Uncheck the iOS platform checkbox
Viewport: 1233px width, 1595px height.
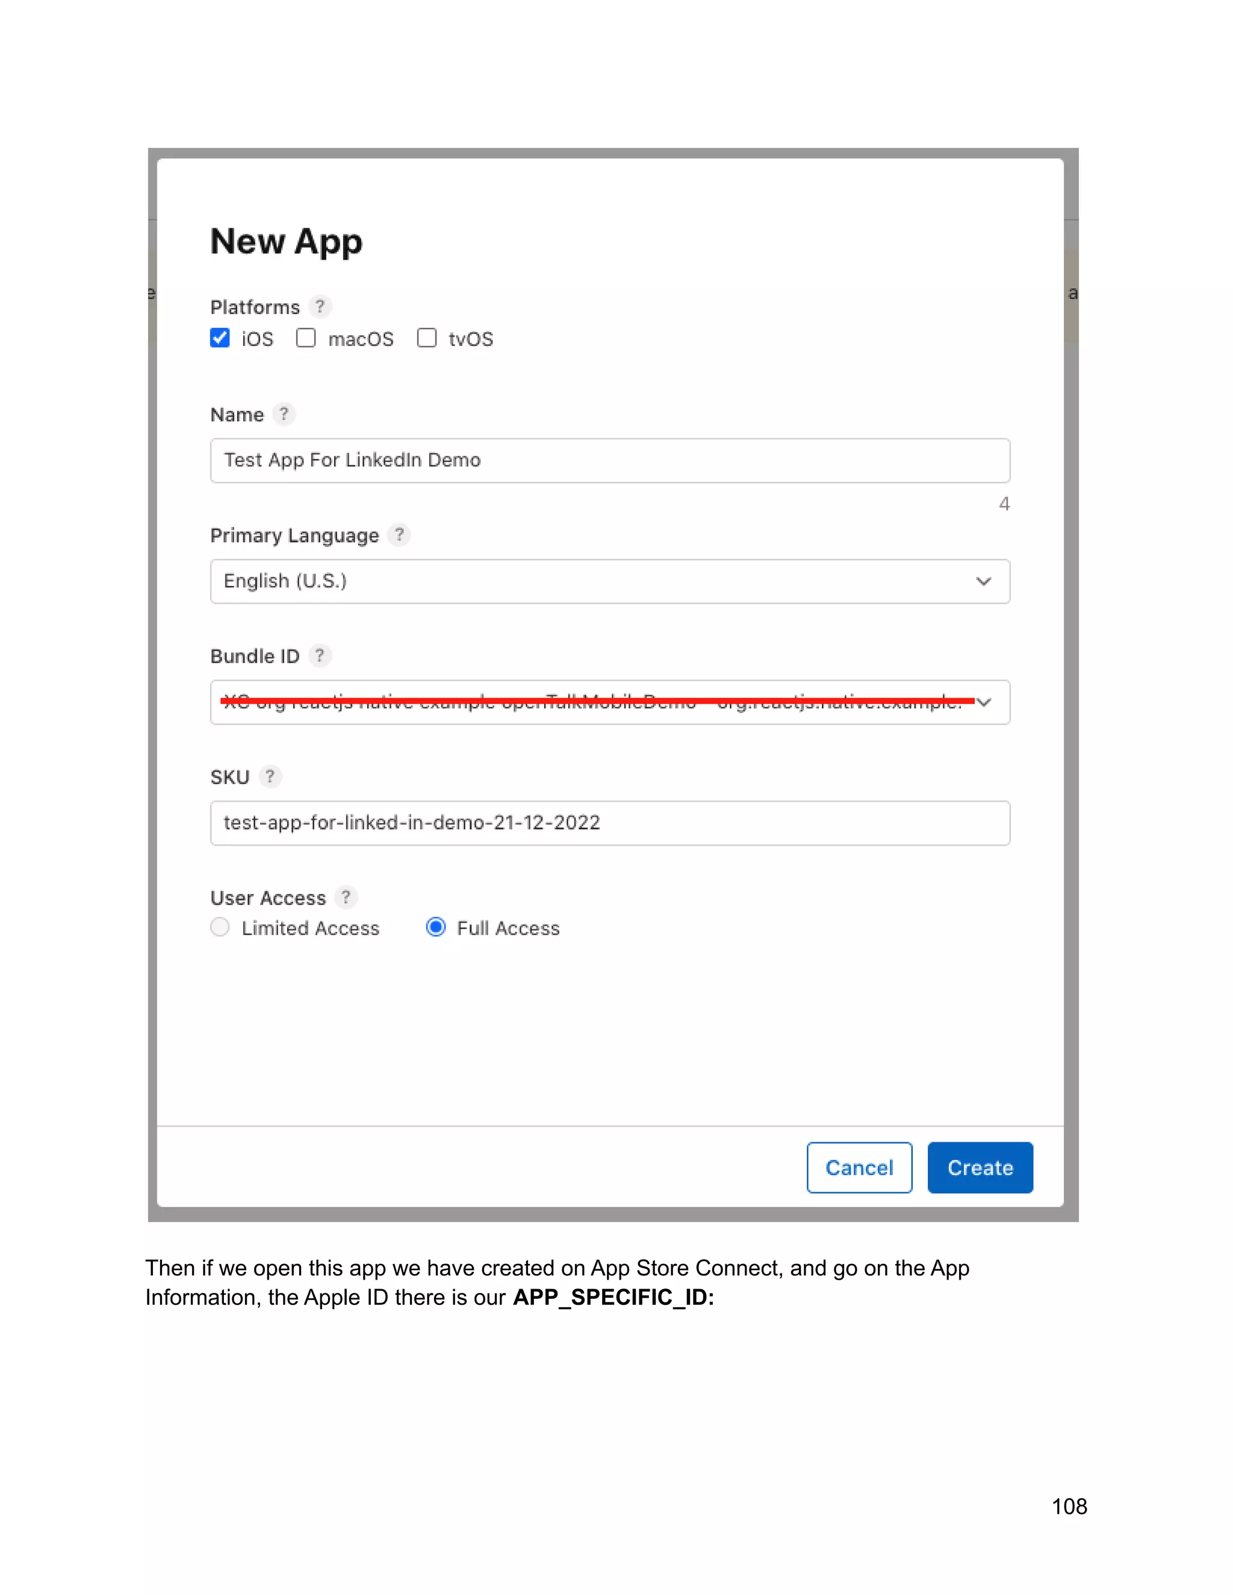click(x=220, y=338)
